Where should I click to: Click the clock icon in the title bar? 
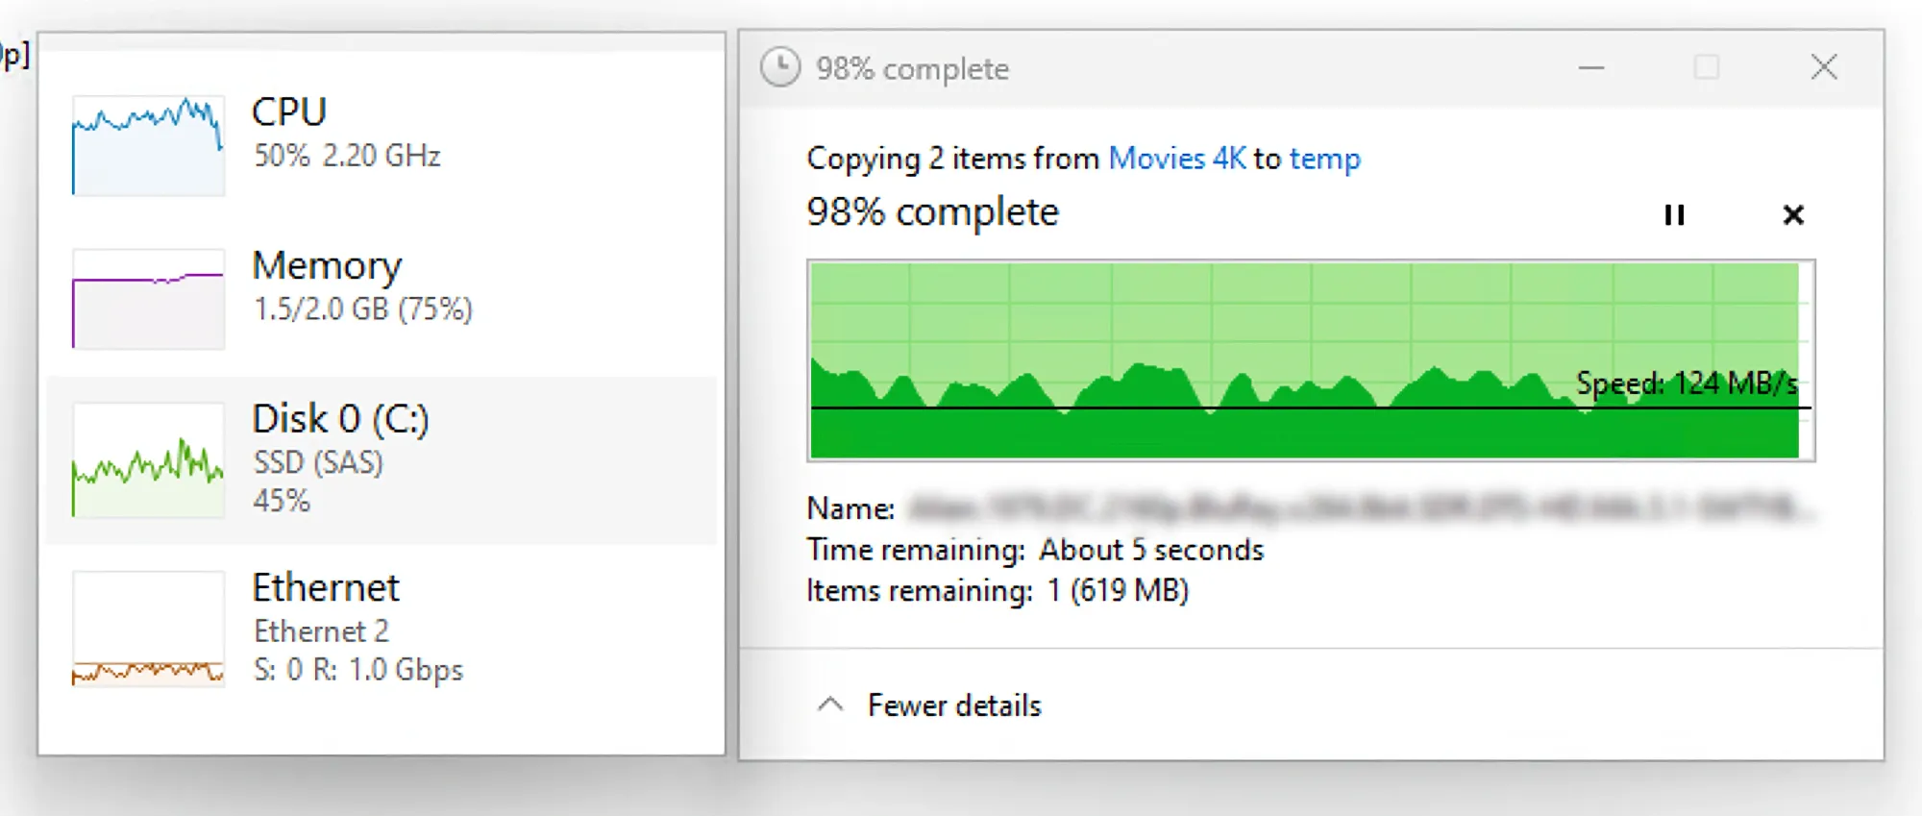779,68
